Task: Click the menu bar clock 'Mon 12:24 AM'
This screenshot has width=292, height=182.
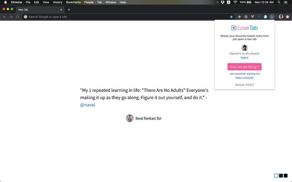Action: [264, 2]
